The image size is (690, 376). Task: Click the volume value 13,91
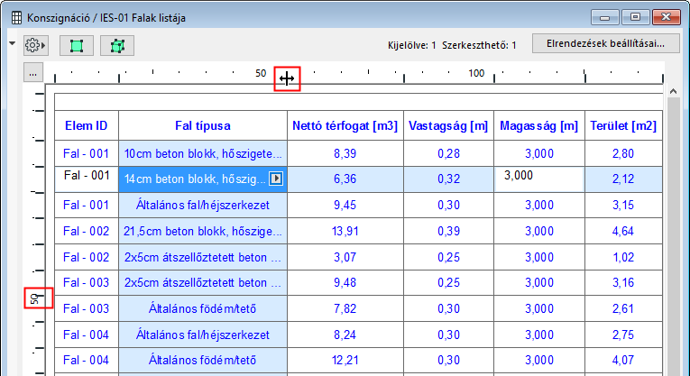(345, 231)
